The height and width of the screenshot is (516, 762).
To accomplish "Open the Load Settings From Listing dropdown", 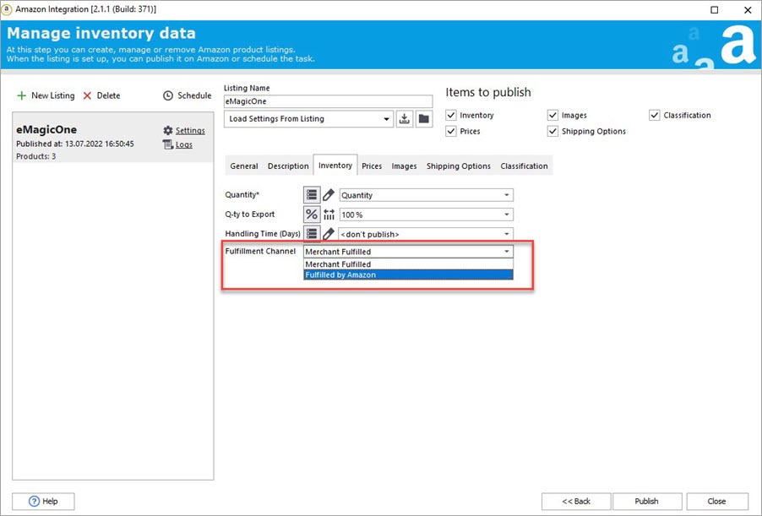I will (308, 118).
